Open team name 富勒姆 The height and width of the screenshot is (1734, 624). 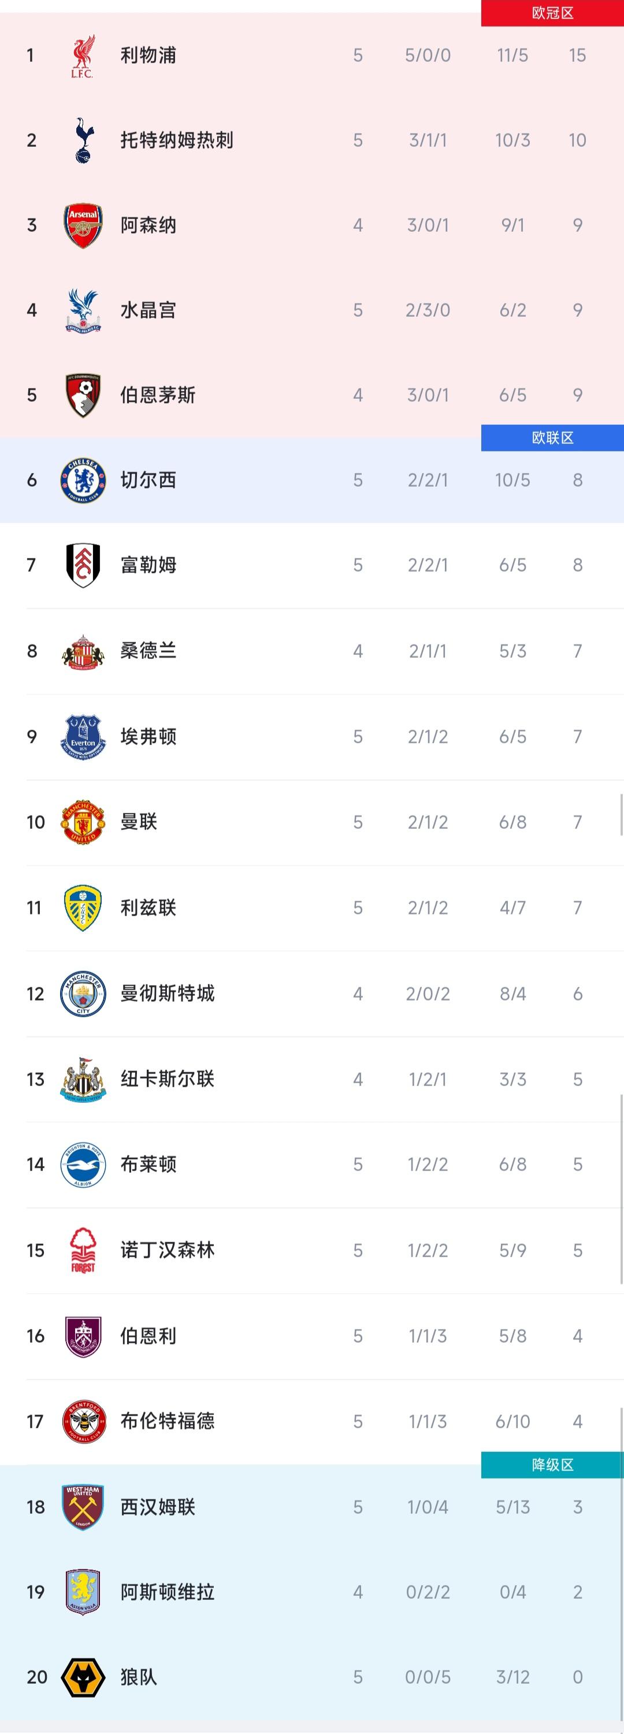(148, 565)
